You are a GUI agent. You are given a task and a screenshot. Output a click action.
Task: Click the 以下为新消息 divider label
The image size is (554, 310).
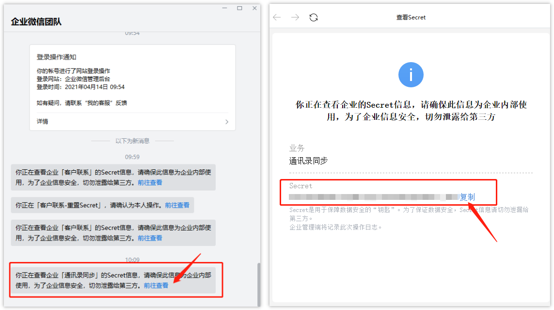click(x=132, y=141)
